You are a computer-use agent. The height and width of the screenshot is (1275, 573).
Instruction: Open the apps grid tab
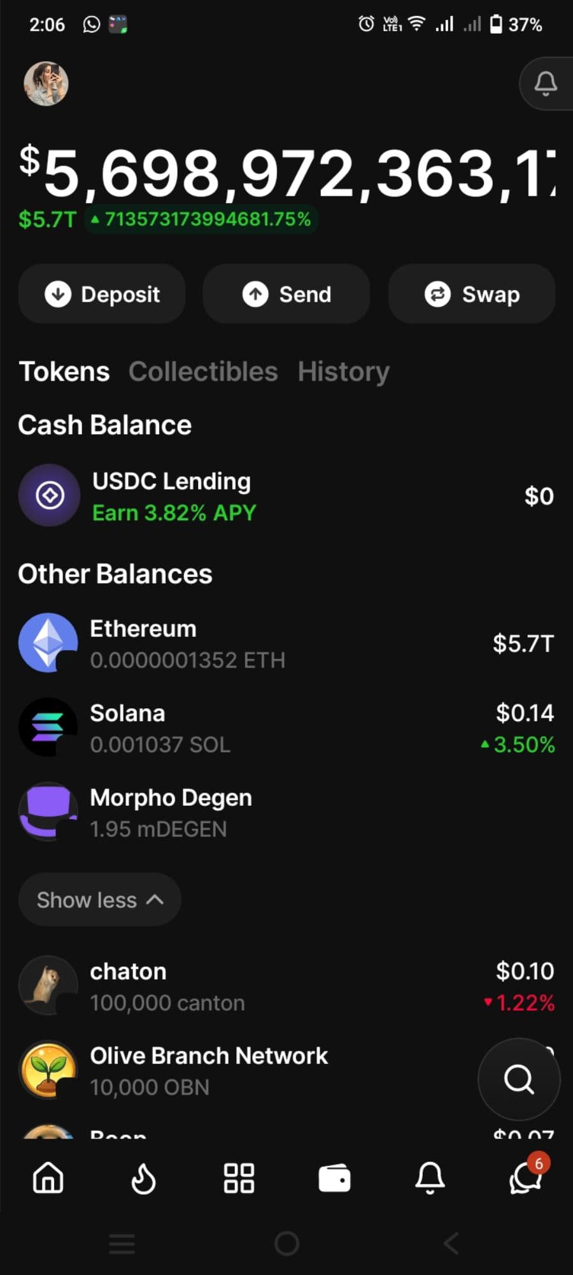click(x=239, y=1177)
